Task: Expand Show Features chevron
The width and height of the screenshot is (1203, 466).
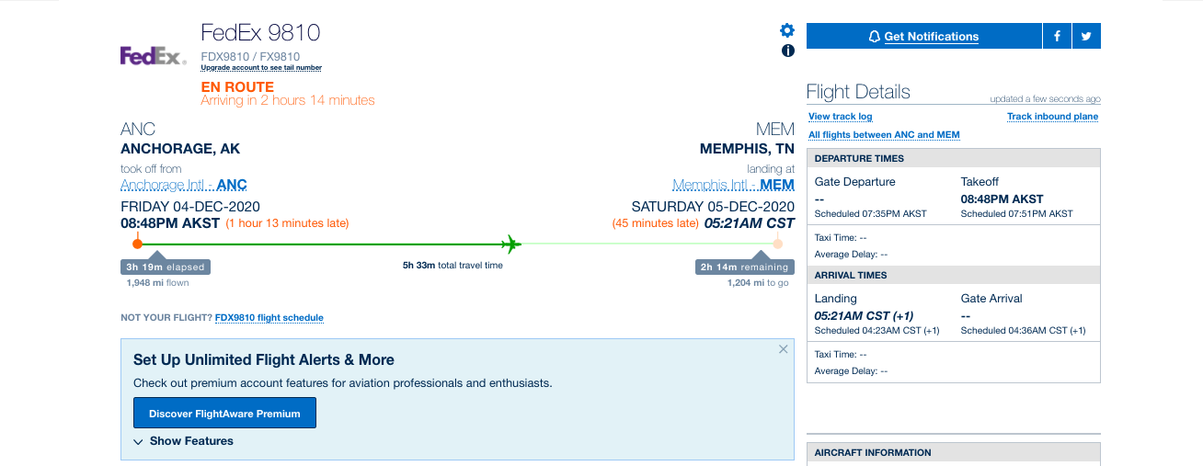Action: coord(183,441)
